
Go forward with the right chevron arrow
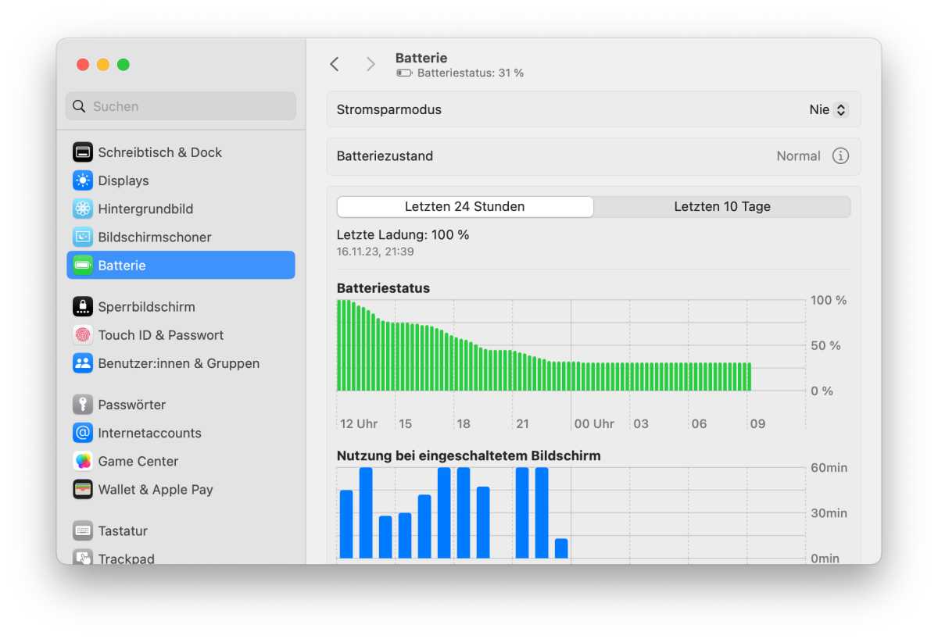[371, 64]
